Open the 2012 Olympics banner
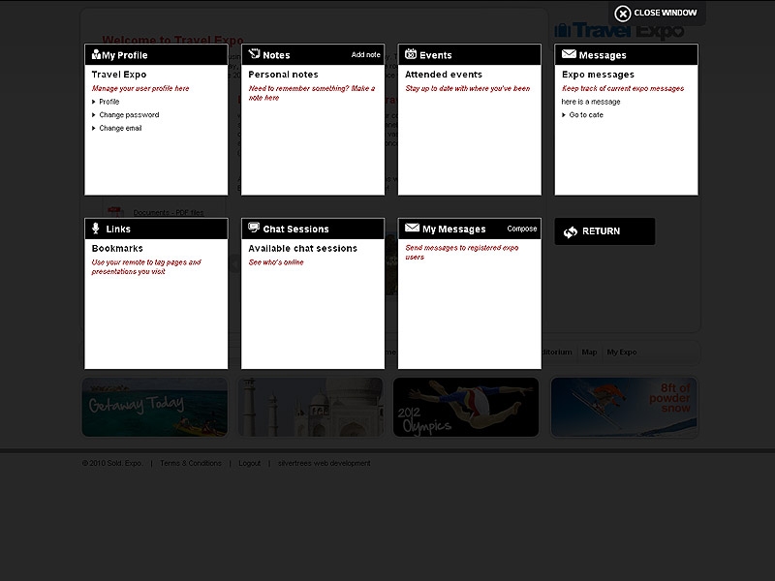775x581 pixels. point(466,407)
